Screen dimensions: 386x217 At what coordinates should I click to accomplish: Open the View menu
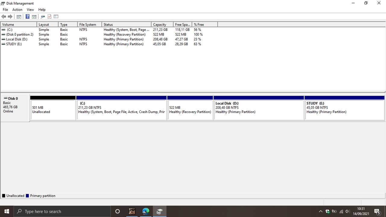coord(30,10)
